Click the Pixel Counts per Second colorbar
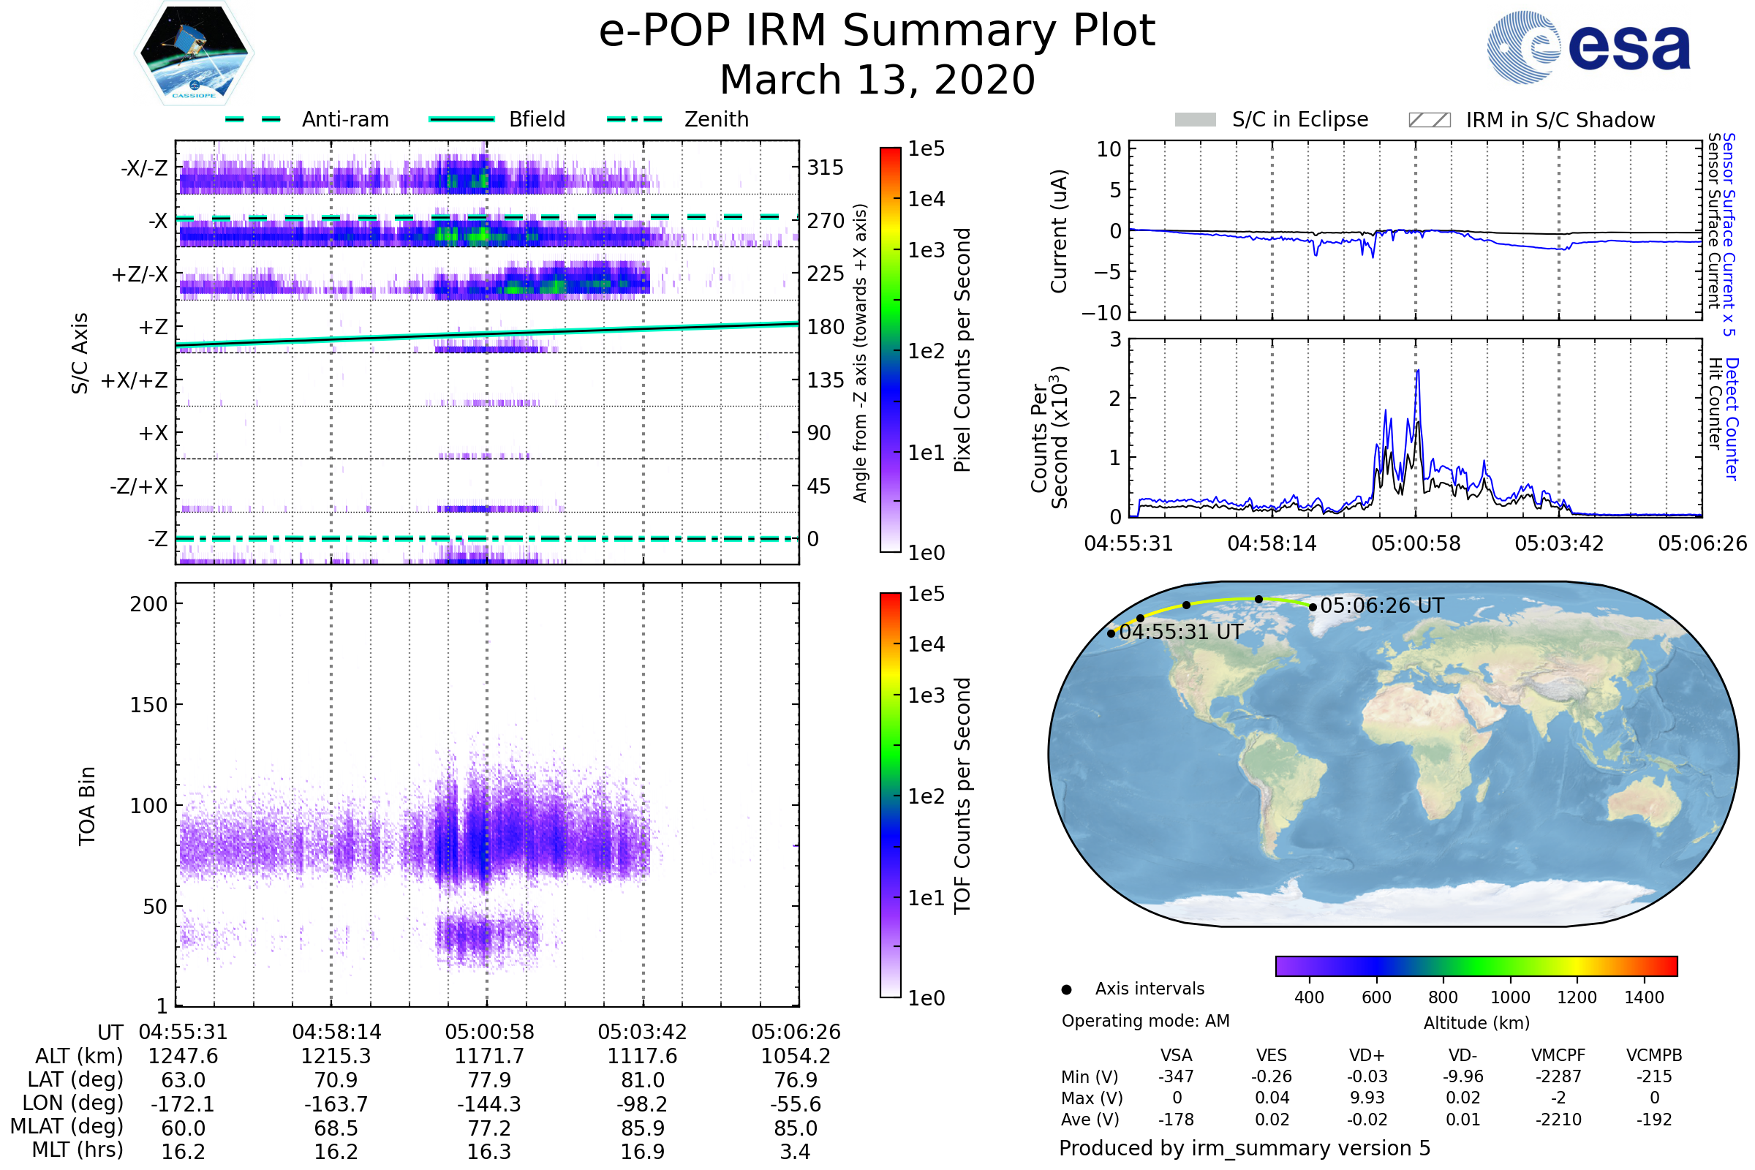Screen dimensions: 1755x1170 click(890, 350)
